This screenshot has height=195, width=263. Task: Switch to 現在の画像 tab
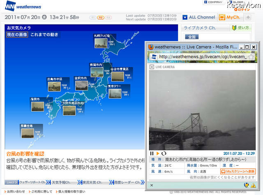[x=17, y=35]
